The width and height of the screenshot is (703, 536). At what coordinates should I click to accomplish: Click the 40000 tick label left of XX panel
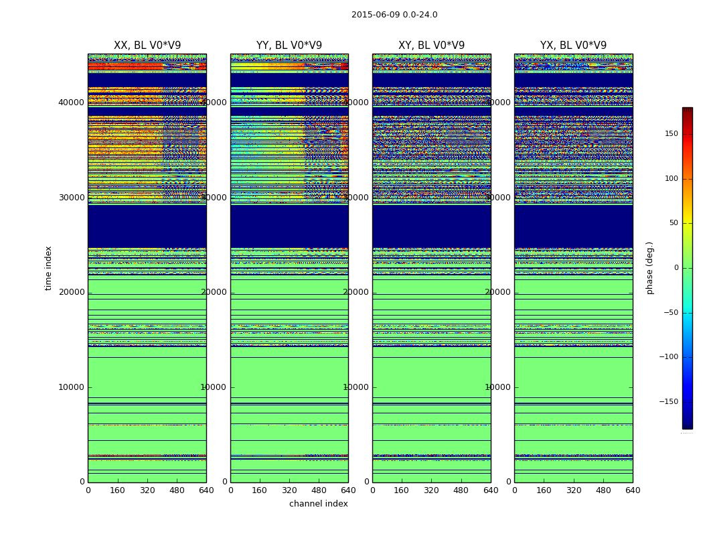71,103
